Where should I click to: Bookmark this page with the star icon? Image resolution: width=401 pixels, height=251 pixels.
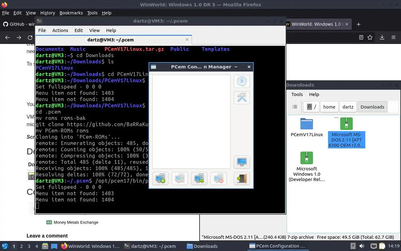coord(370,37)
